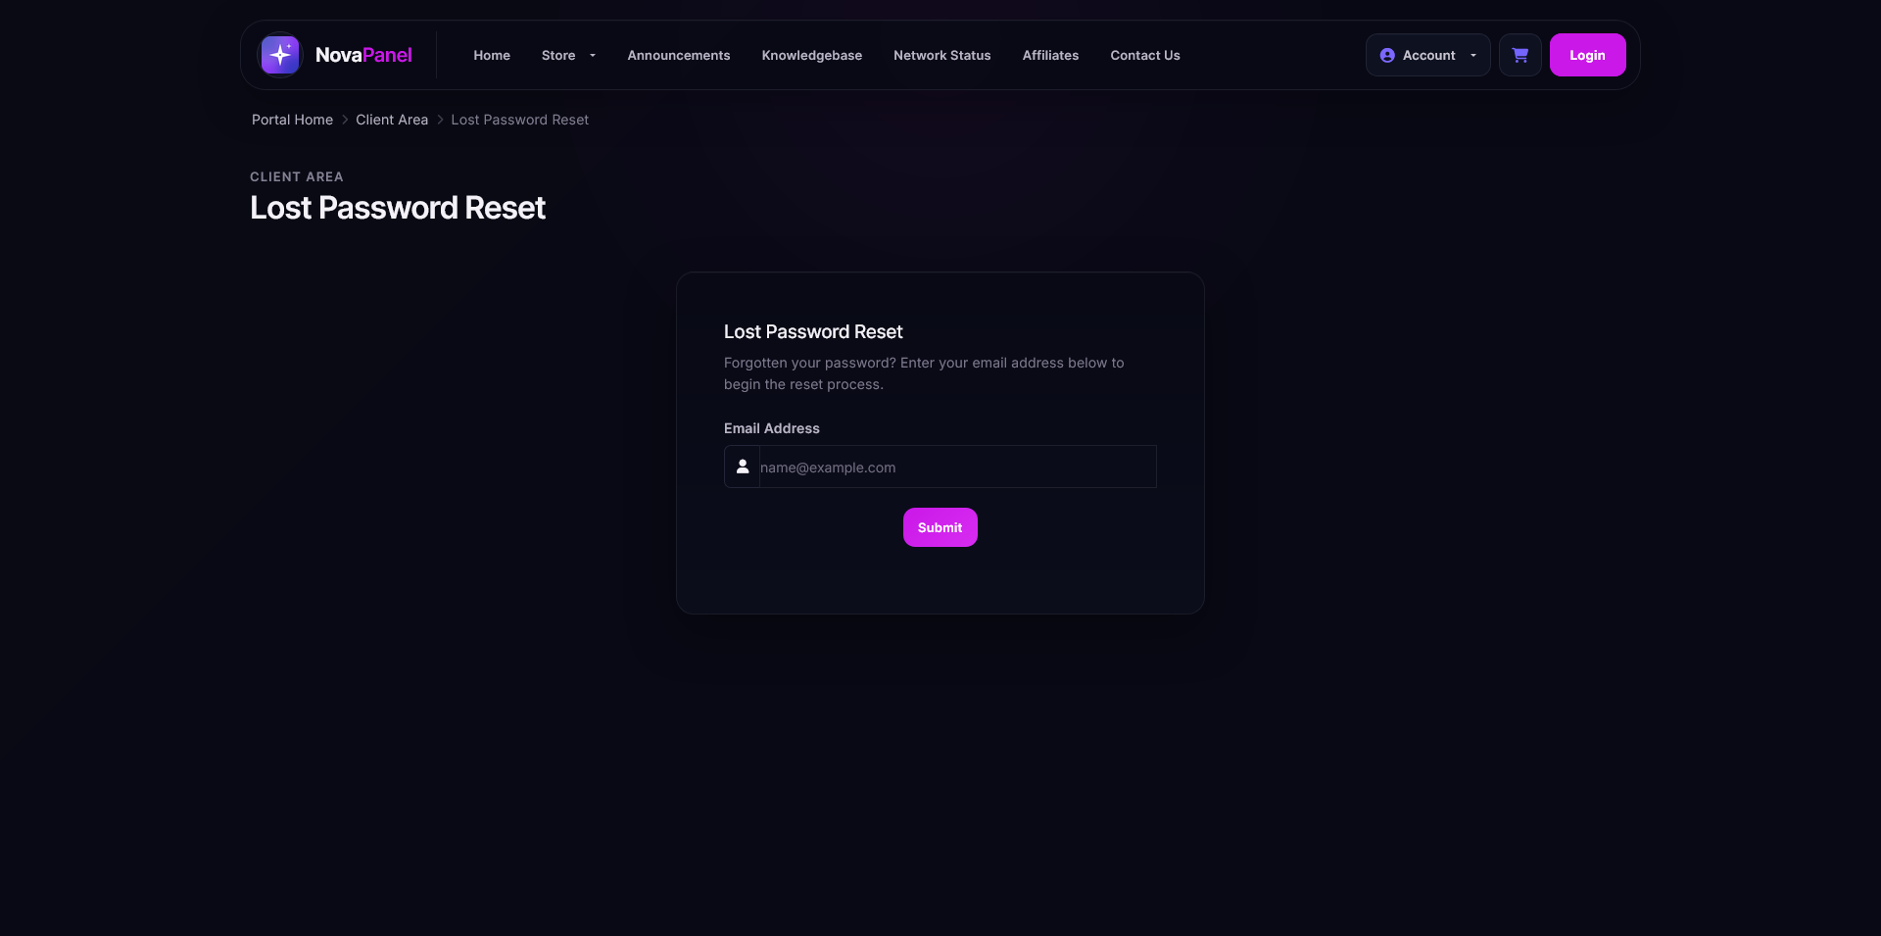Open Client Area breadcrumb link
The image size is (1881, 936).
pos(392,120)
